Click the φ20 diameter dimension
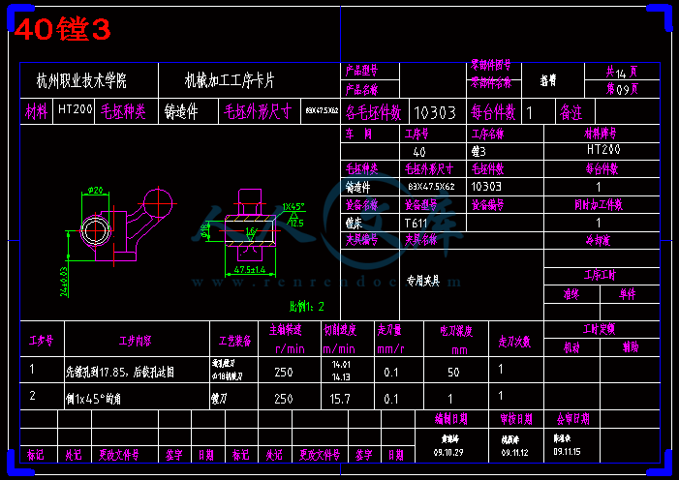 pos(95,190)
